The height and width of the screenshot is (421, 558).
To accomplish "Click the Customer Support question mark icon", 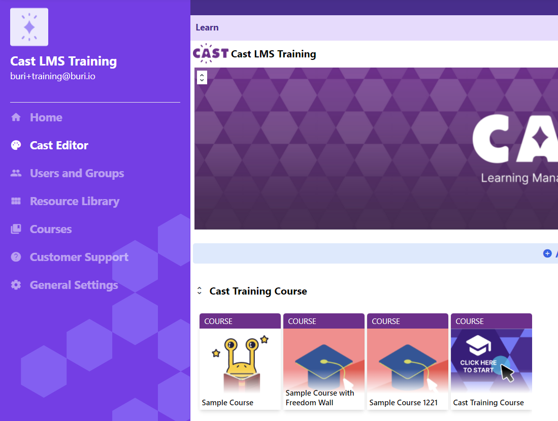I will click(16, 257).
